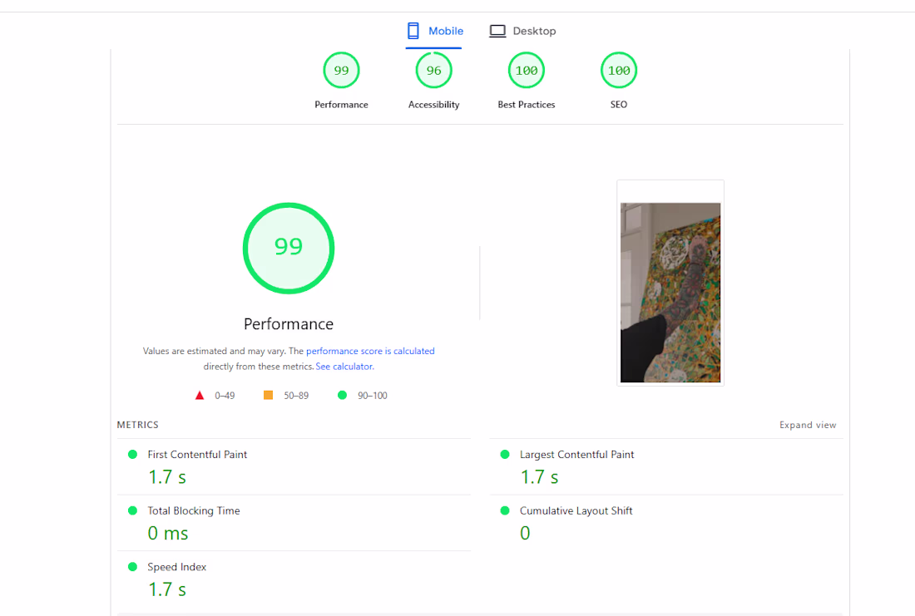Viewport: 915px width, 616px height.
Task: Jump to SEO score gauge
Action: tap(618, 71)
